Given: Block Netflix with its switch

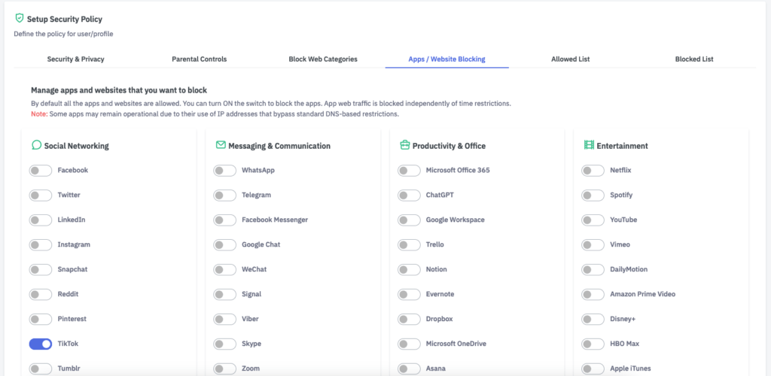Looking at the screenshot, I should [593, 171].
